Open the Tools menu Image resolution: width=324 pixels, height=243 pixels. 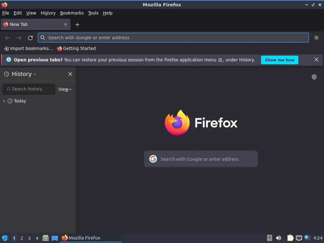[93, 13]
